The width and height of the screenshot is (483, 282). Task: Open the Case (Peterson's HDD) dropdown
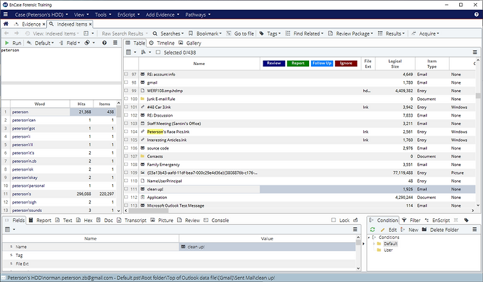tap(41, 14)
